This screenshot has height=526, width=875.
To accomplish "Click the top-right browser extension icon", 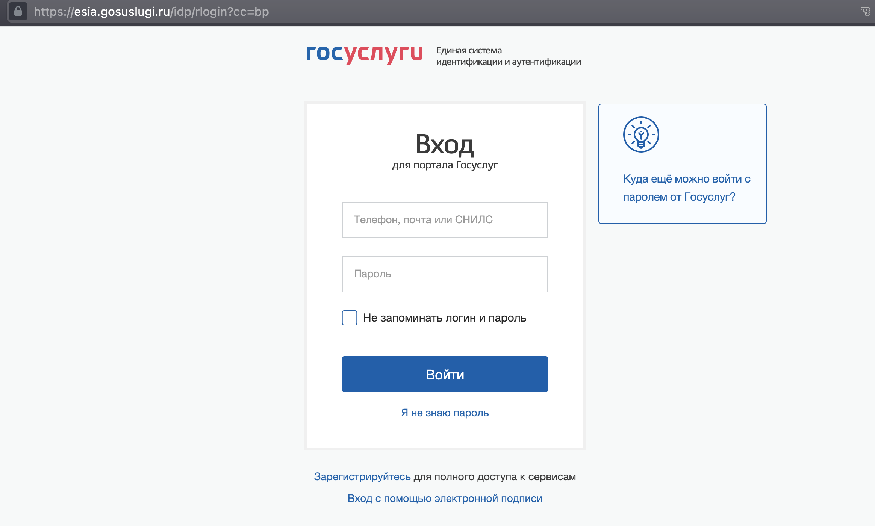I will pos(865,11).
